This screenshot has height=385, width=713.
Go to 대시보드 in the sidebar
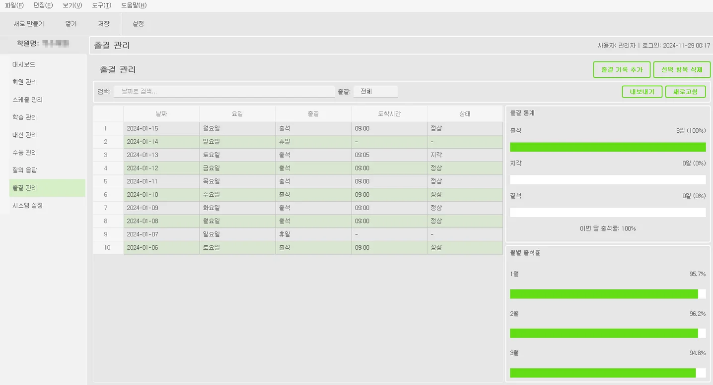(x=24, y=64)
